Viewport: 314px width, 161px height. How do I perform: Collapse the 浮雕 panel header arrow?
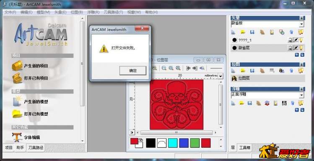tap(301, 89)
